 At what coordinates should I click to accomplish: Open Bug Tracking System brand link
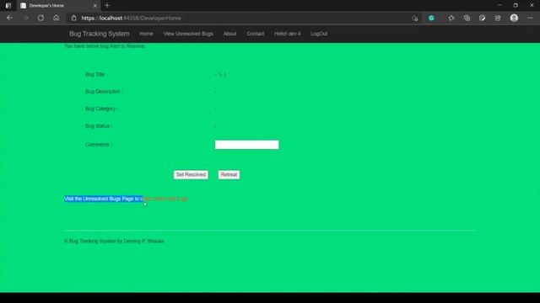coord(100,34)
